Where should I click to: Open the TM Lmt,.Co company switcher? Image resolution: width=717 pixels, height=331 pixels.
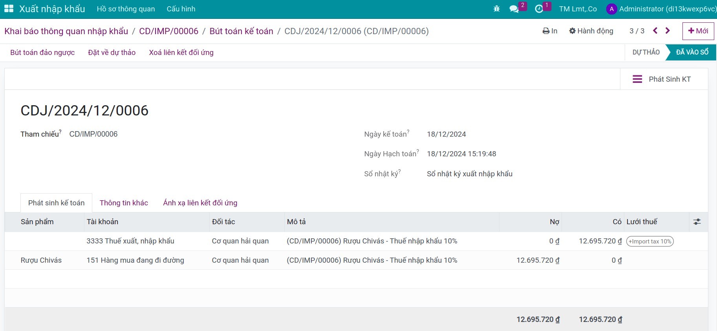(578, 9)
